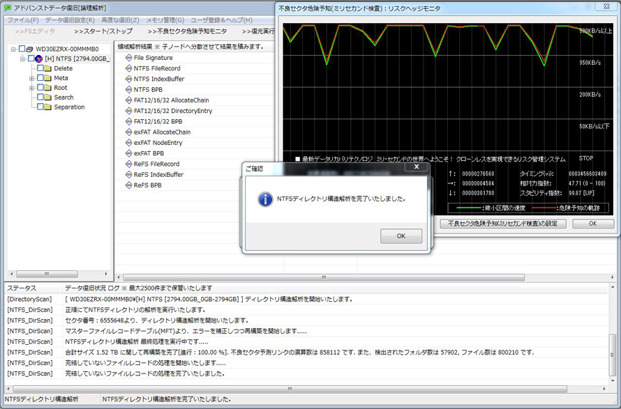Click OK in the ご確認 confirmation dialog

point(401,236)
